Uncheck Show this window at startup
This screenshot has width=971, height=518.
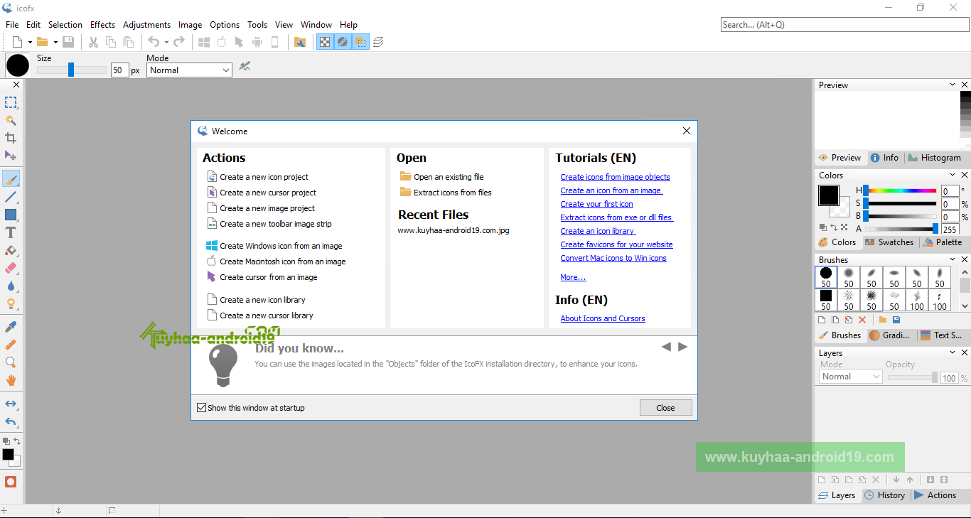tap(201, 408)
